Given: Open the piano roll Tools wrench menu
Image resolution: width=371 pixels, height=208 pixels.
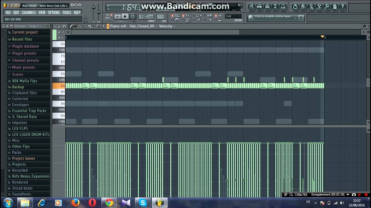Looking at the screenshot, I should [x=60, y=26].
